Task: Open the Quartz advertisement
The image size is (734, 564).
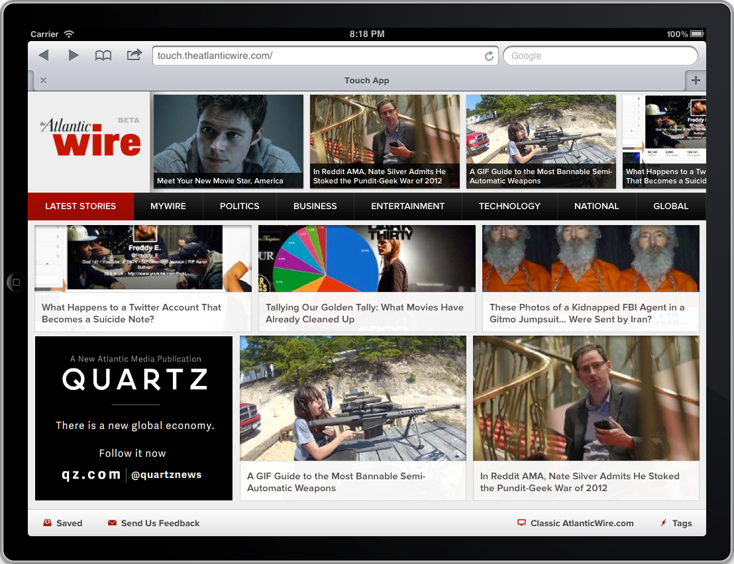Action: pyautogui.click(x=134, y=418)
